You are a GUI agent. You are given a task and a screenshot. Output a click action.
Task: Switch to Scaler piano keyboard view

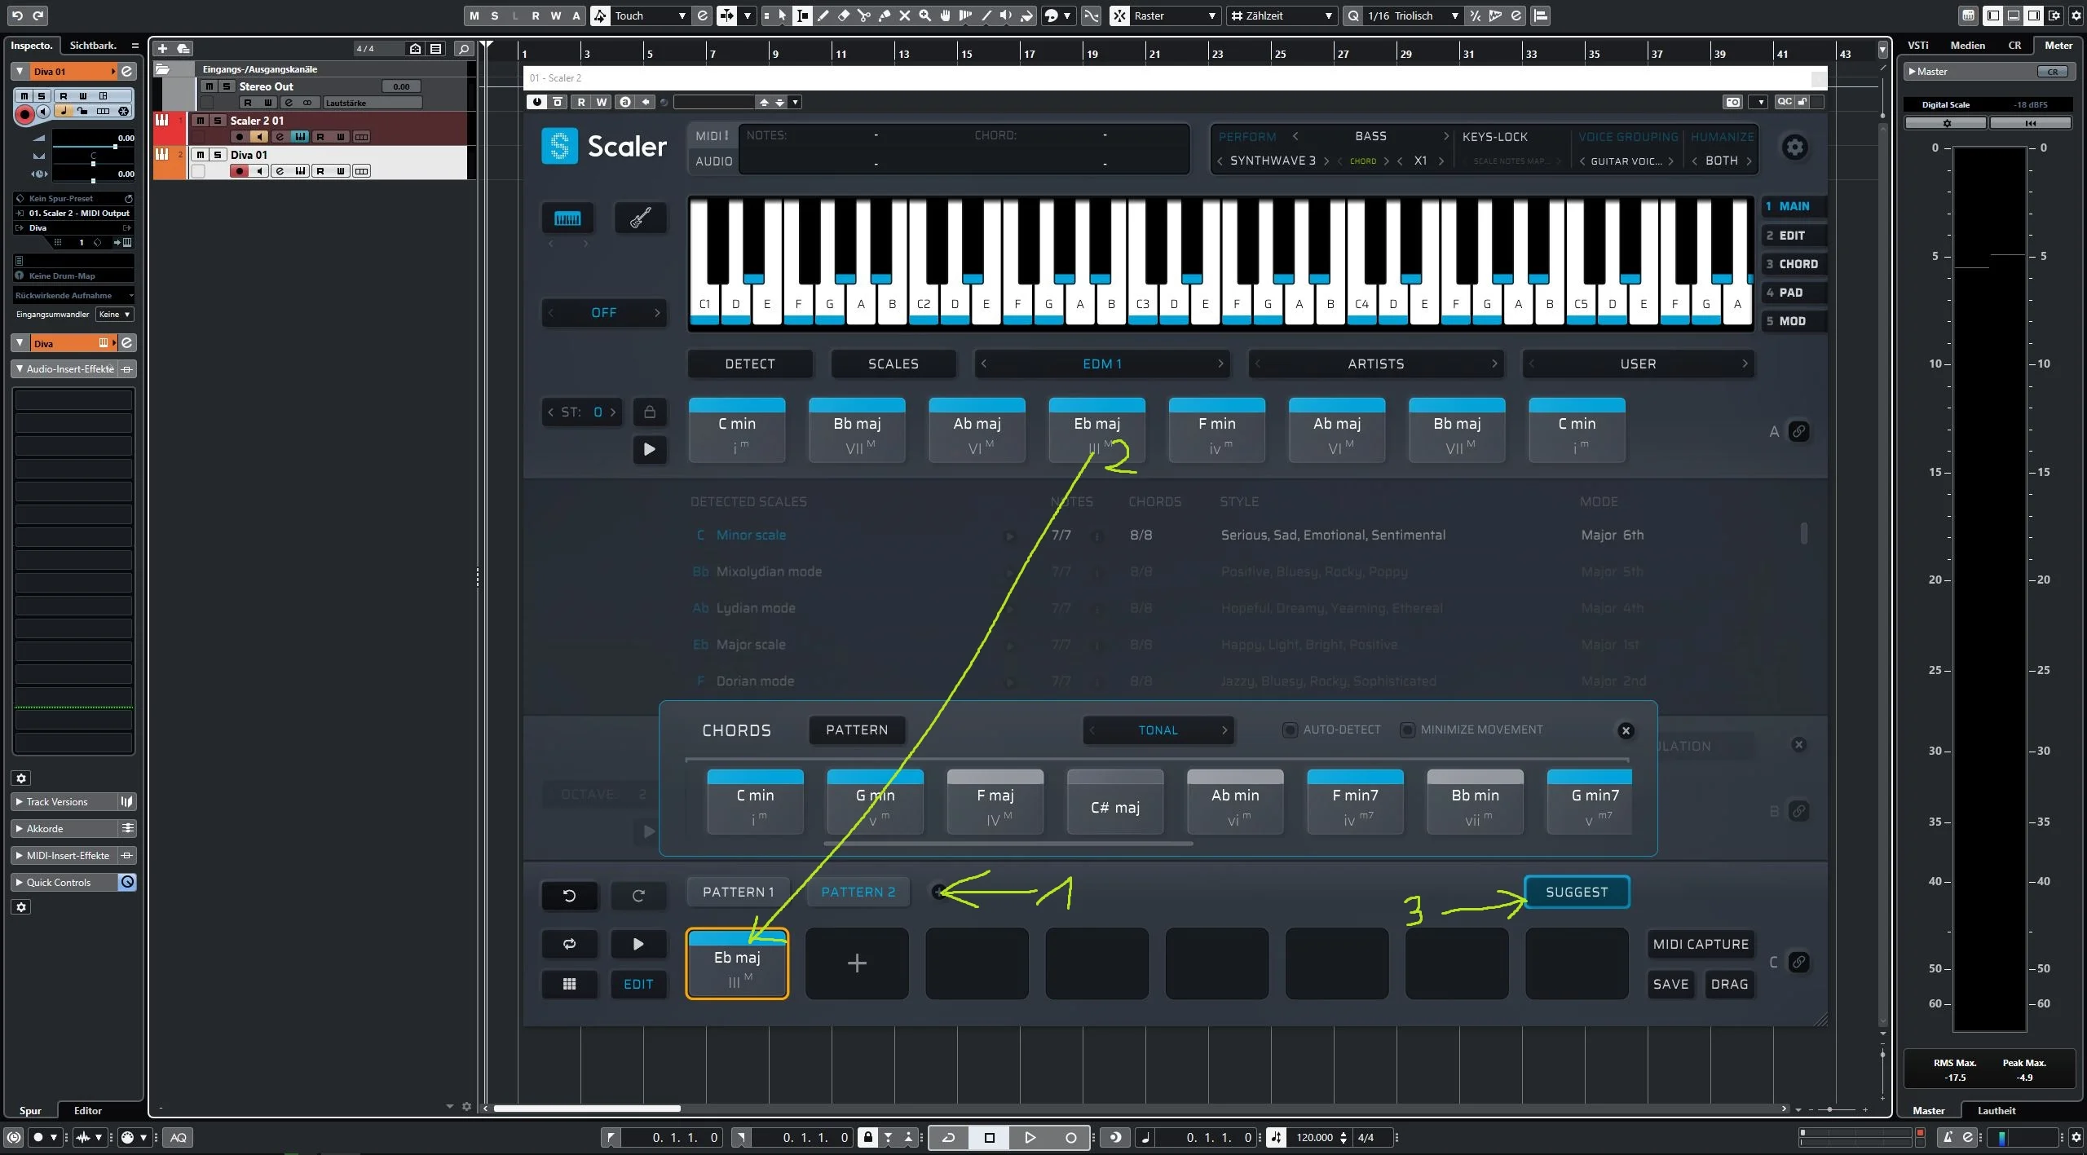[567, 218]
